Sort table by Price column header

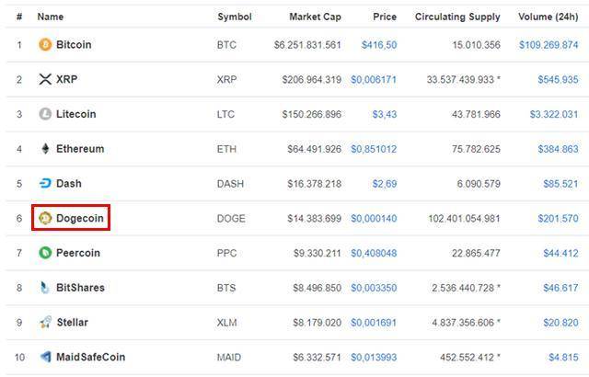385,17
